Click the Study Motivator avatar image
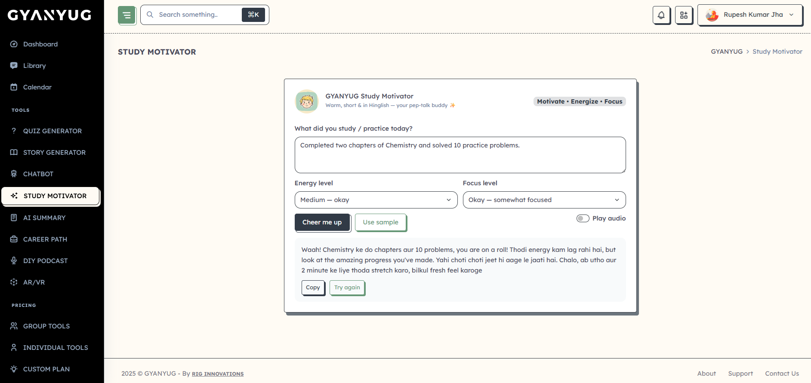The height and width of the screenshot is (383, 811). point(307,101)
